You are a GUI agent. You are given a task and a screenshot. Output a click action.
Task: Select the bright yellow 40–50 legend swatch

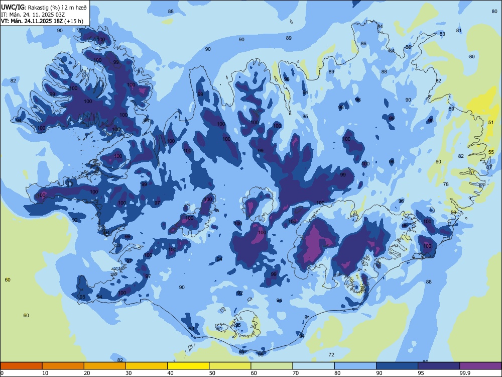click(188, 366)
